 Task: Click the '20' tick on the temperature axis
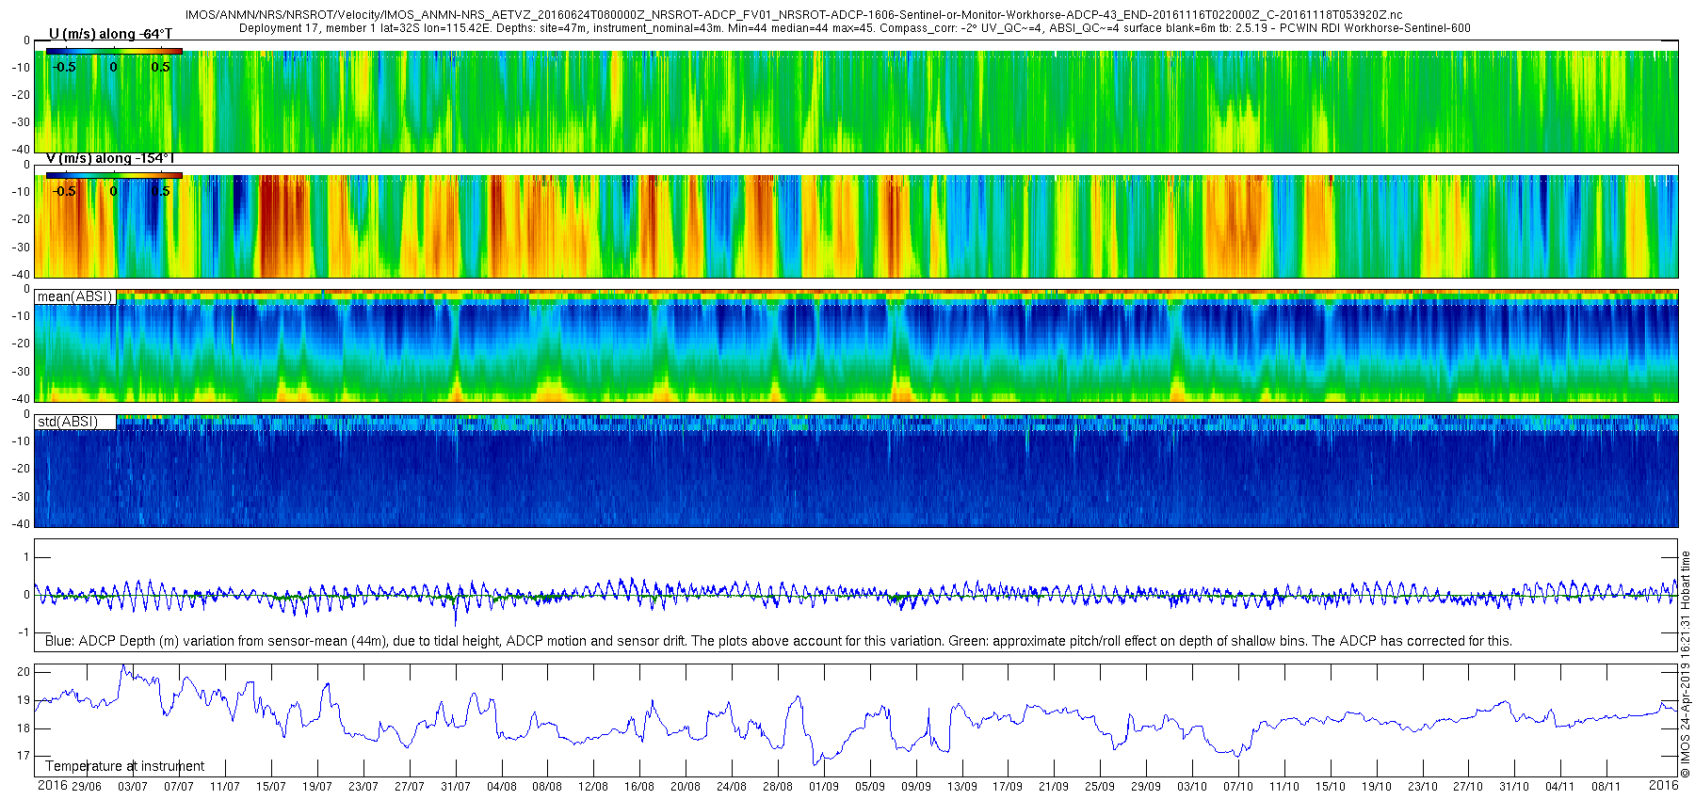[x=24, y=672]
